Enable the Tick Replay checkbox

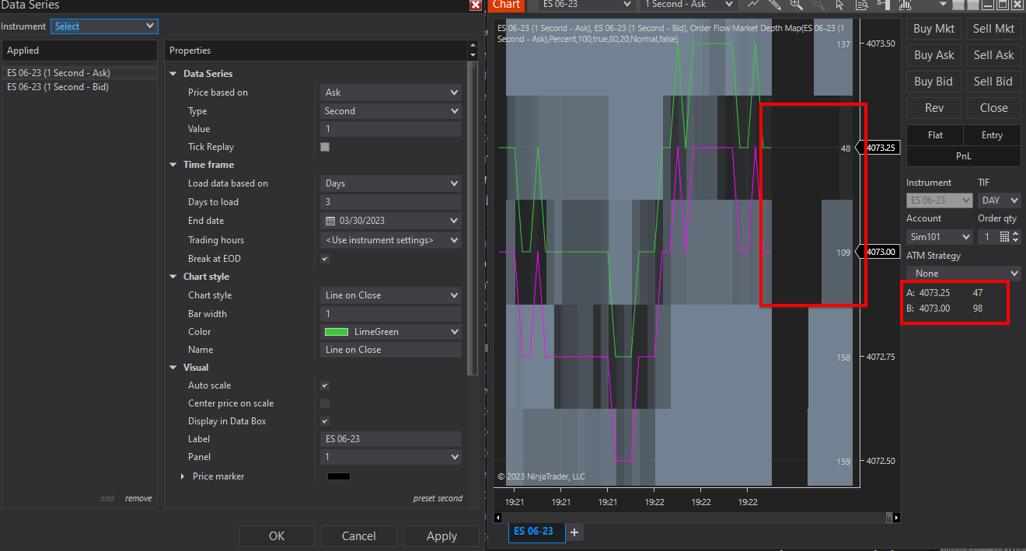pos(325,147)
